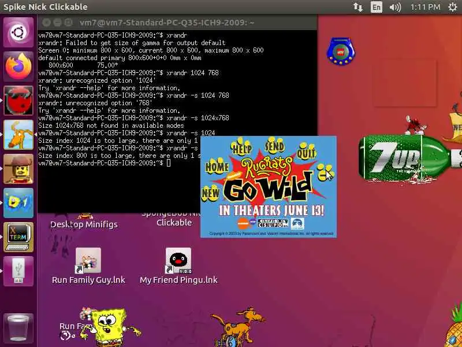The width and height of the screenshot is (462, 347).
Task: Click the SpongeBob character on desktop
Action: 110,327
